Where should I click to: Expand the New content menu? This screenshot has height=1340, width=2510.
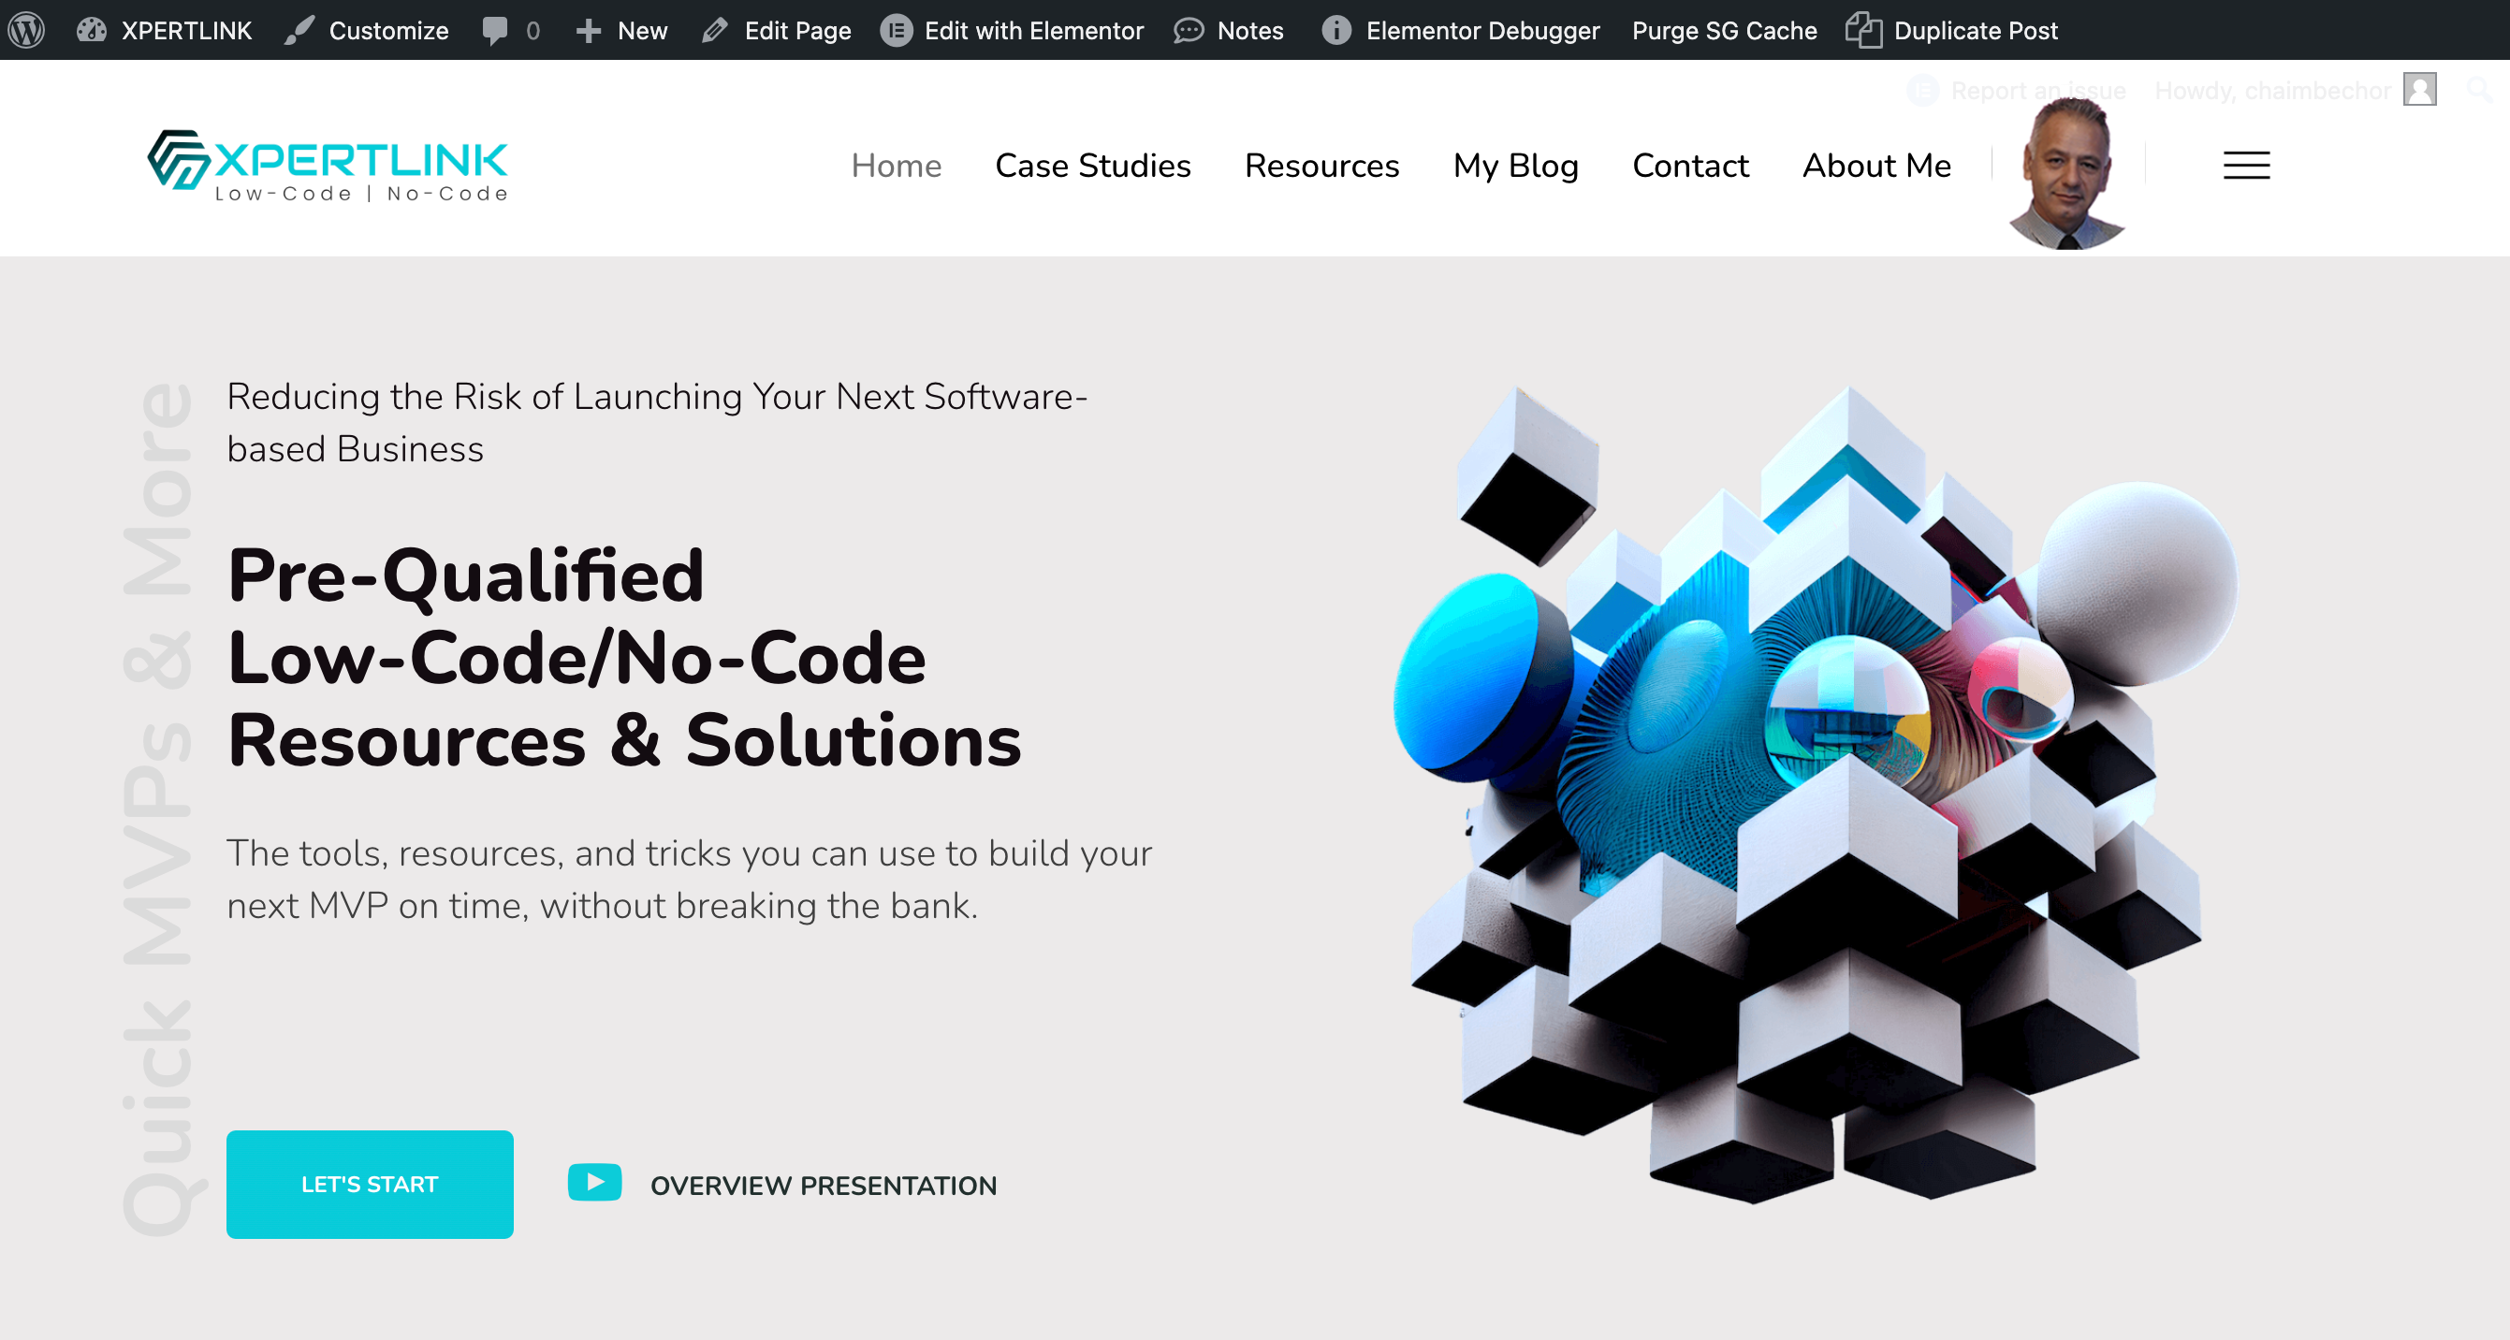pyautogui.click(x=622, y=30)
